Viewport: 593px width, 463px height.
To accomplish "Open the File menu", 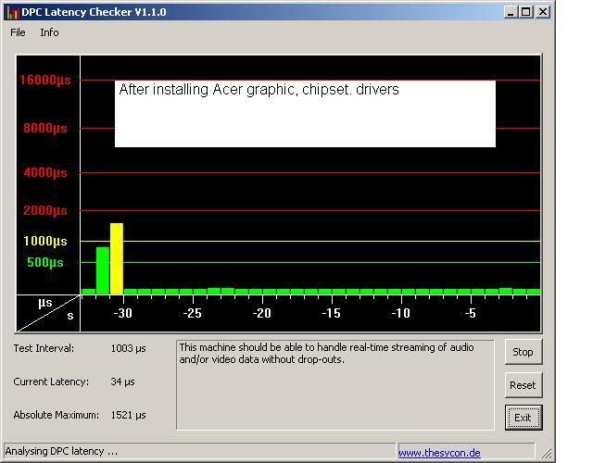I will (x=18, y=32).
